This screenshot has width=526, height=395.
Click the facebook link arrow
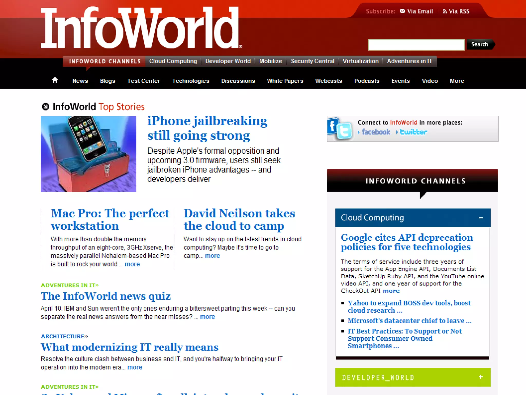coord(359,132)
